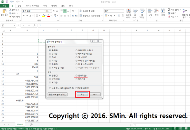Select the 모두(A) radio button
Image resolution: width=190 pixels, height=130 pixels.
(50, 50)
